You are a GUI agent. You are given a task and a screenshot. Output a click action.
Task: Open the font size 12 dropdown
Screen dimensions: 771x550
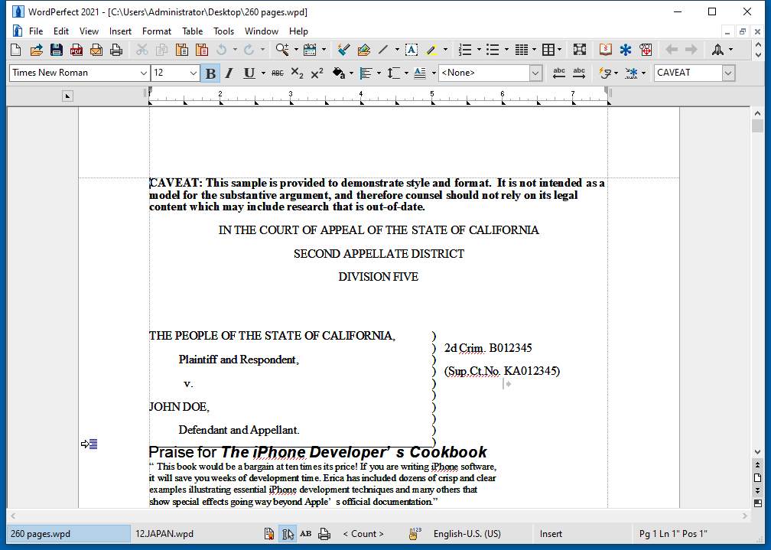[x=193, y=73]
